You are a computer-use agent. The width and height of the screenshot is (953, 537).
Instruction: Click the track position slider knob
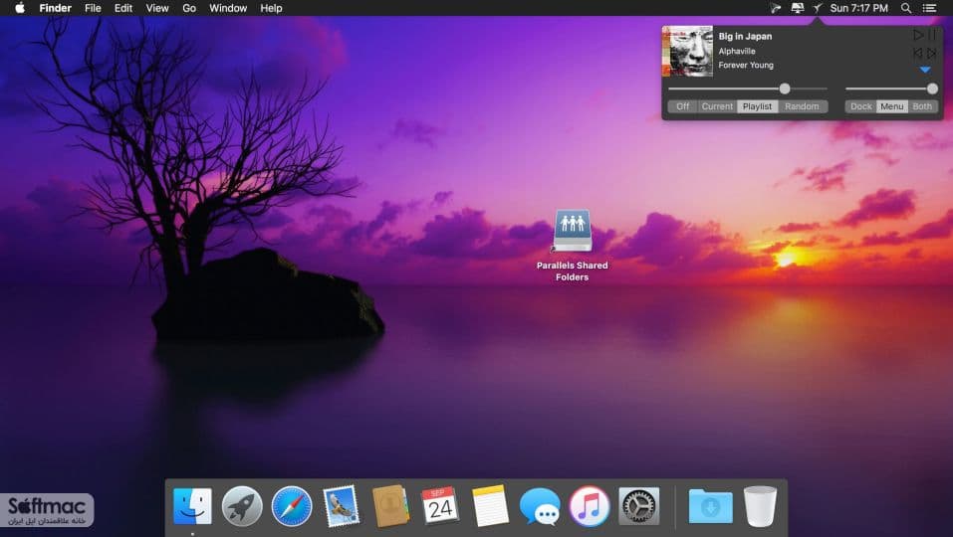(x=785, y=89)
